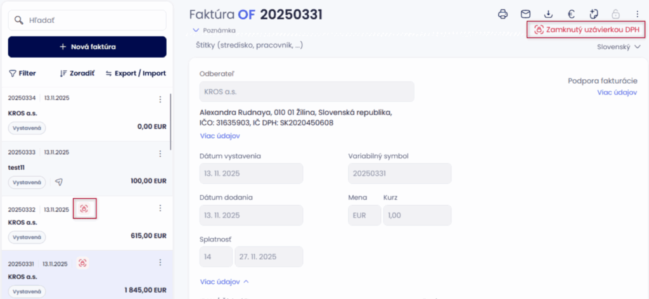Click VAT lock icon on invoice 20250332
649x299 pixels.
coord(84,208)
